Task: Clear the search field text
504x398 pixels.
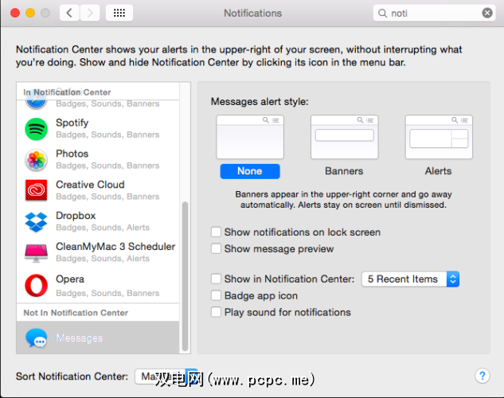Action: coord(487,13)
